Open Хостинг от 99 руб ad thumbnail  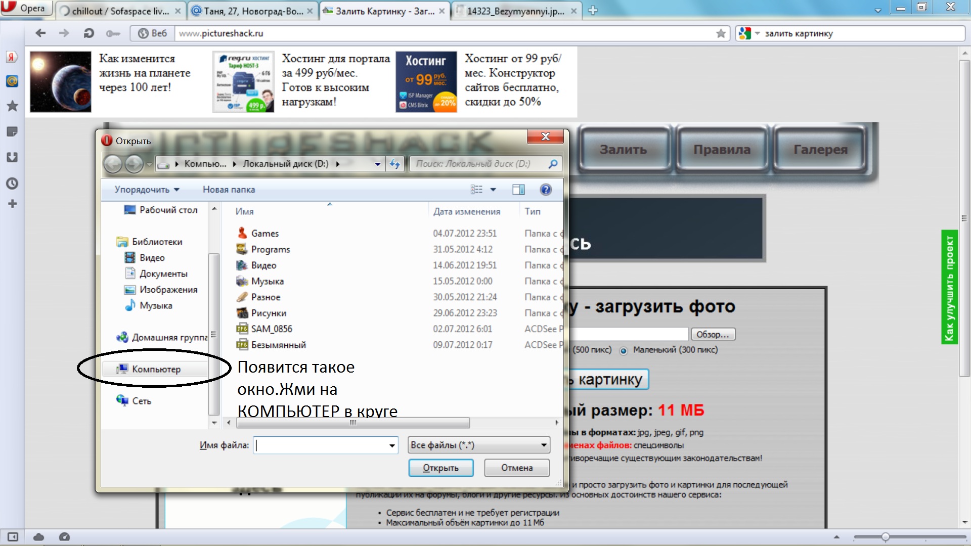(x=426, y=81)
